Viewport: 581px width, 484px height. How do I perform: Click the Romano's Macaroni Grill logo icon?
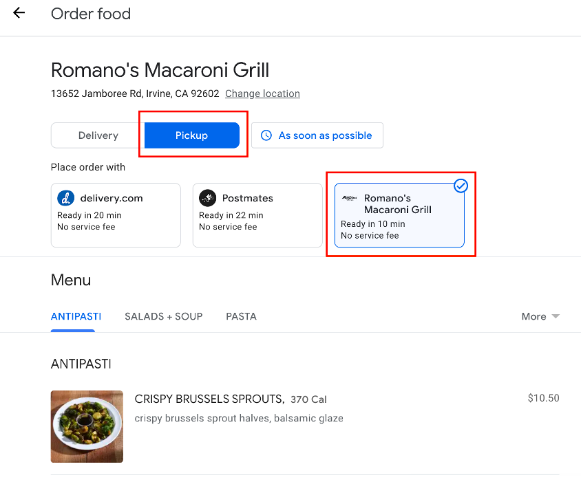[350, 198]
